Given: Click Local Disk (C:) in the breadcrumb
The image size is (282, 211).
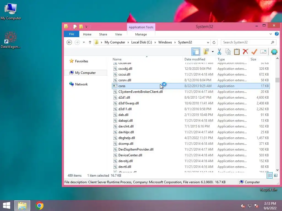Looking at the screenshot, I should (142, 42).
